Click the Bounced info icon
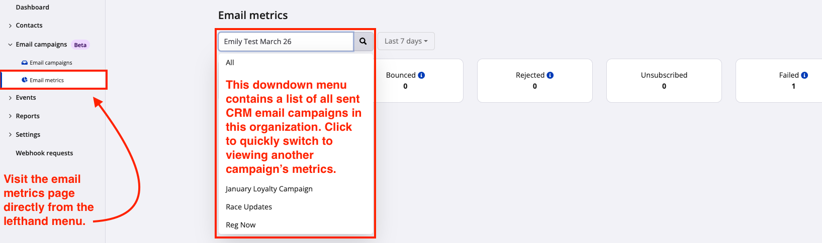This screenshot has width=822, height=243. coord(421,75)
